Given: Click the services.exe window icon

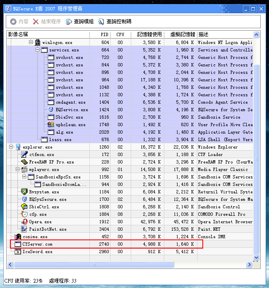Looking at the screenshot, I should (x=44, y=50).
